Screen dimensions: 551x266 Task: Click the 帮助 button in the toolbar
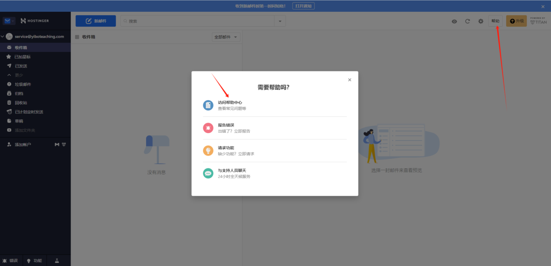pos(495,21)
